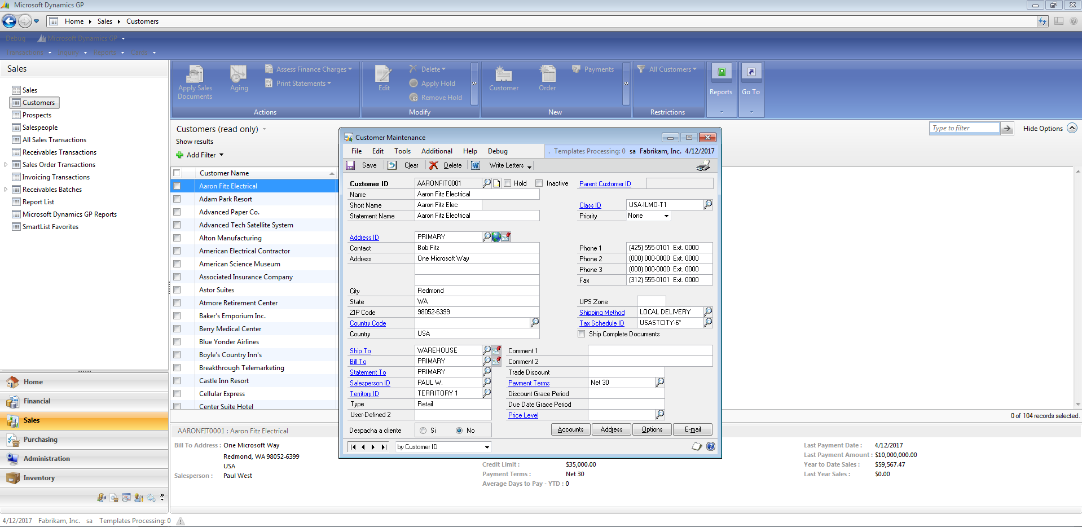Open the Country Code lookup magnifier
The height and width of the screenshot is (527, 1082).
click(x=534, y=323)
